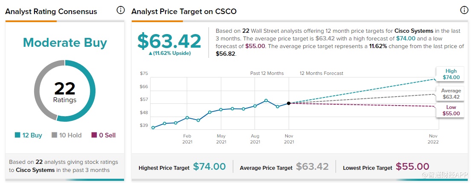Click the Lowest Price Target $55.00 value
472x183 pixels.
tap(412, 167)
